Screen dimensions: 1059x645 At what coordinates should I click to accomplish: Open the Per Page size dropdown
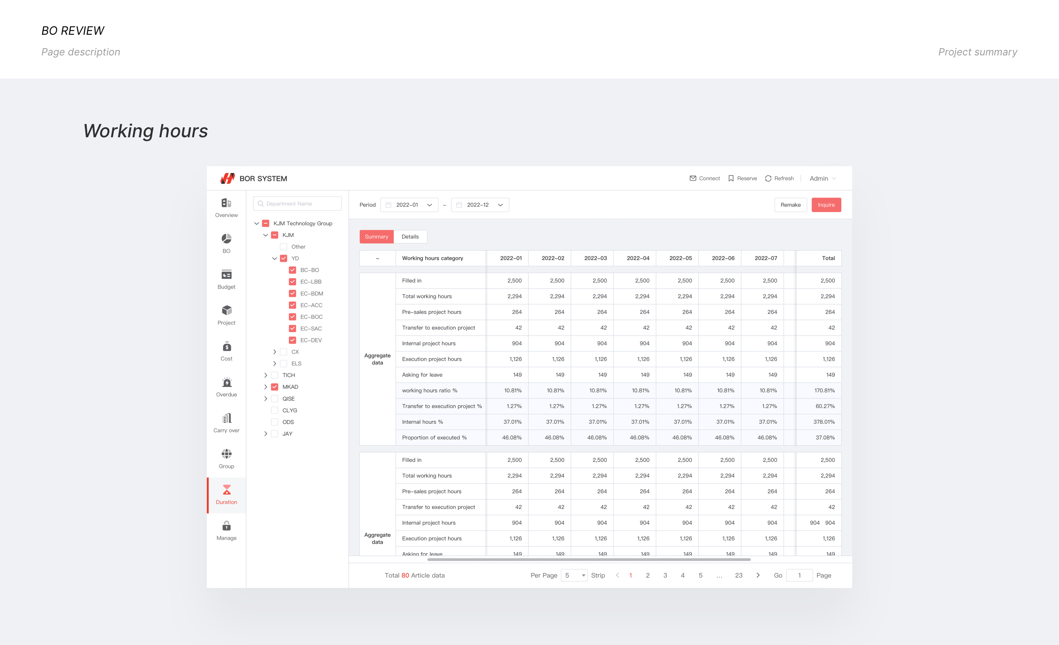coord(574,575)
